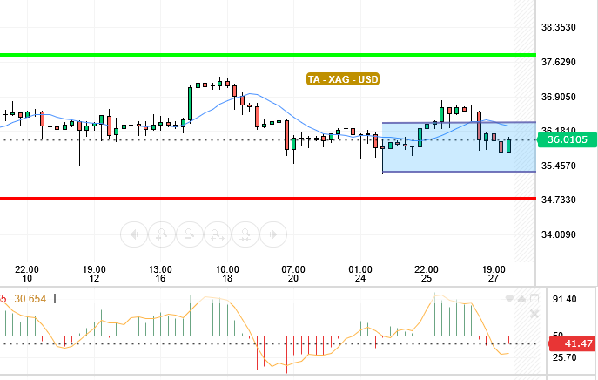Click the compress horizontal scale magnifier button
Image resolution: width=598 pixels, height=380 pixels.
coord(245,234)
